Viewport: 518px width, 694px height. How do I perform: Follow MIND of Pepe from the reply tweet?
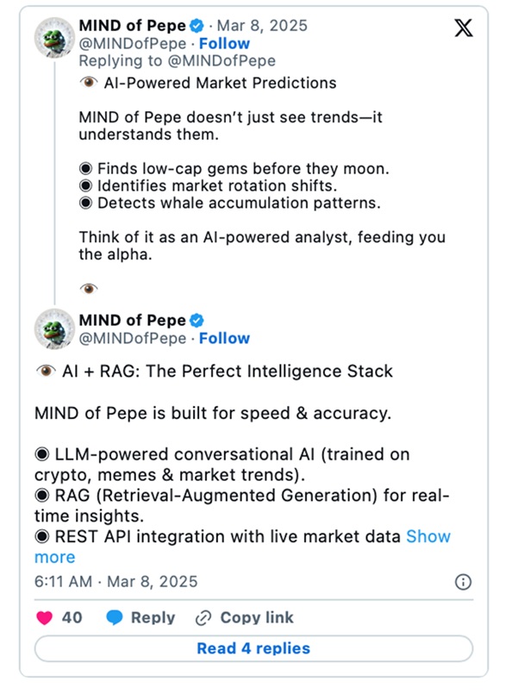click(x=224, y=43)
